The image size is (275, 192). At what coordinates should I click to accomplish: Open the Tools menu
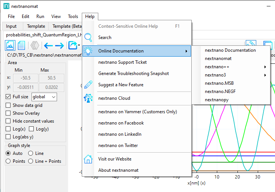[73, 16]
